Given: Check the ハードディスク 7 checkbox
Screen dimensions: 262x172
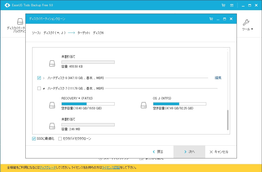Looking at the screenshot, I should pos(39,88).
